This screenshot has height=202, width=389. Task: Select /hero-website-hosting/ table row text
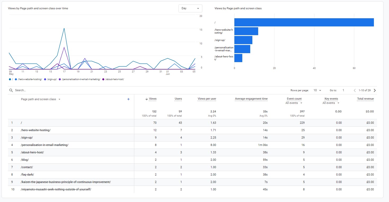(35, 130)
